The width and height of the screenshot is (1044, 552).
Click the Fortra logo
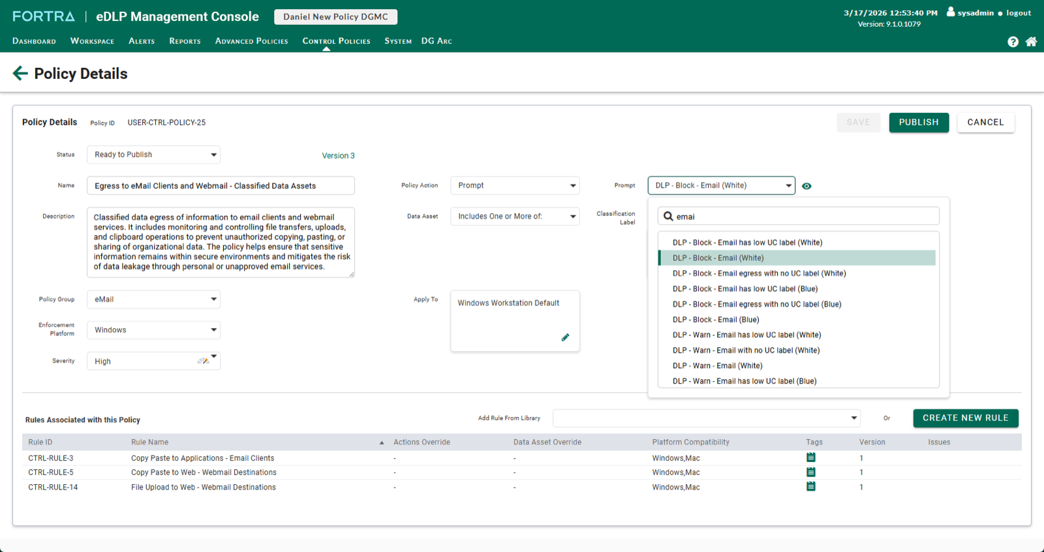(x=44, y=16)
